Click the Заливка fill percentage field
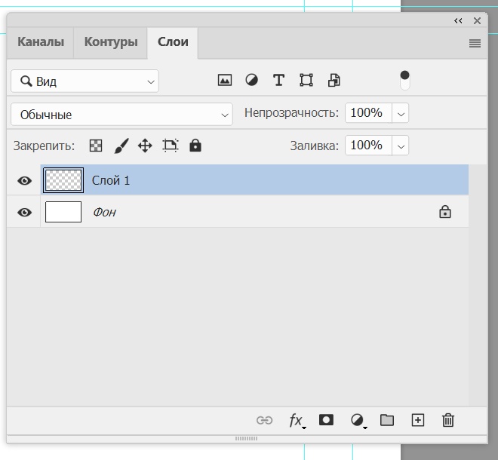Image resolution: width=498 pixels, height=460 pixels. 367,146
